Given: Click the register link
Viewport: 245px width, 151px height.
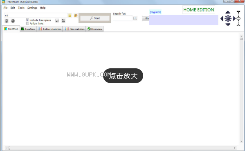Looking at the screenshot, I should (155, 12).
